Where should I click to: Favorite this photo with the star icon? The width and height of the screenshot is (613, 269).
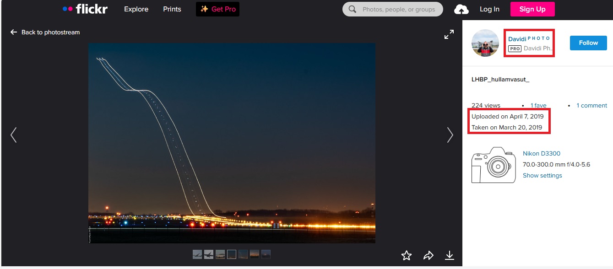pyautogui.click(x=406, y=255)
